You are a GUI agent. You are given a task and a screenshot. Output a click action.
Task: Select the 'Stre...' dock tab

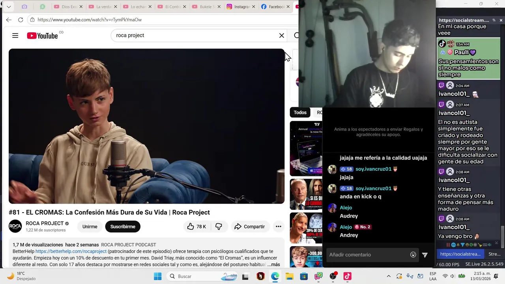pos(494,254)
